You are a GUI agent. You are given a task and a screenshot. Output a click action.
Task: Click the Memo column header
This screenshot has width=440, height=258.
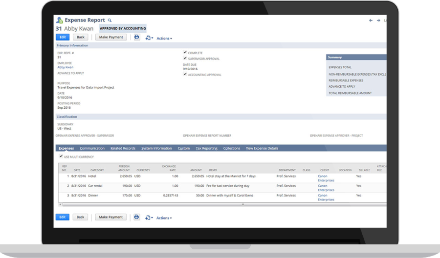213,170
